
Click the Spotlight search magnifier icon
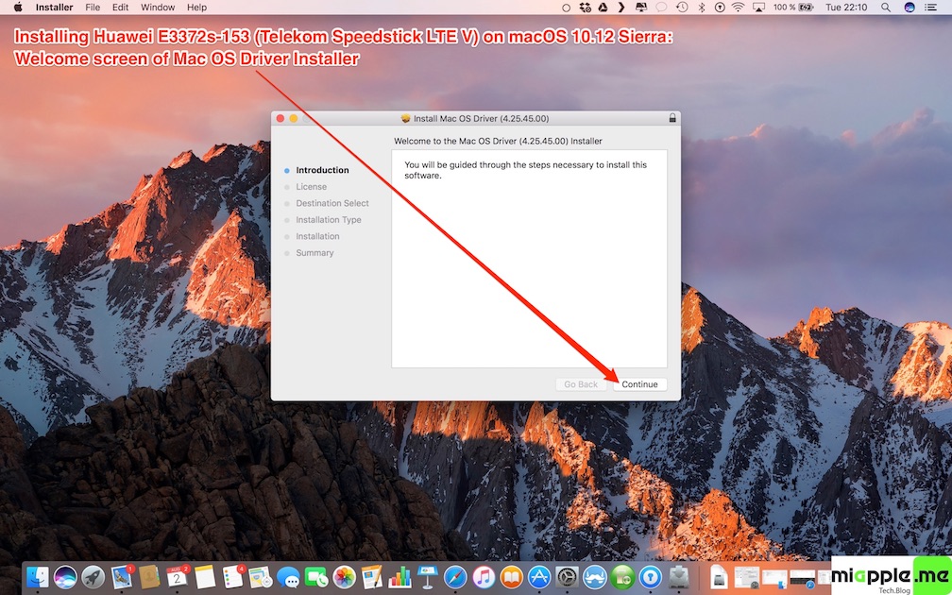click(888, 8)
